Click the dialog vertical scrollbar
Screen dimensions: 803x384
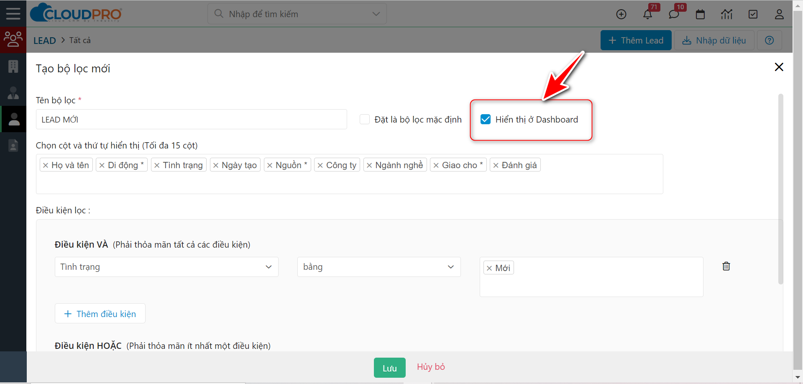[780, 189]
